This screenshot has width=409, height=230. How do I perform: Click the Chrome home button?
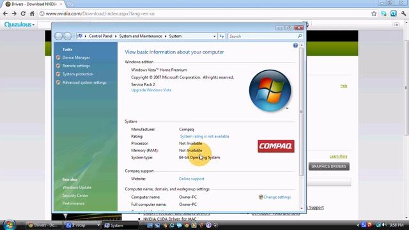click(x=32, y=13)
